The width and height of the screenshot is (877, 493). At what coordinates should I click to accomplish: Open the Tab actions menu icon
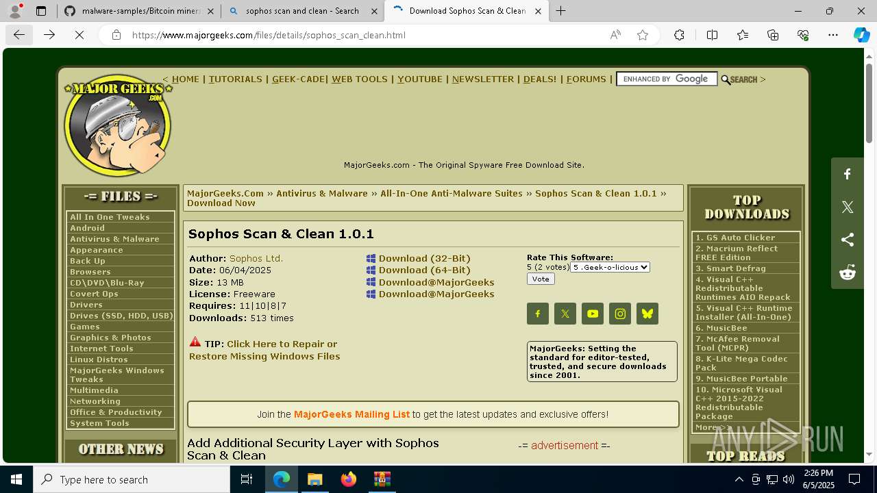41,11
